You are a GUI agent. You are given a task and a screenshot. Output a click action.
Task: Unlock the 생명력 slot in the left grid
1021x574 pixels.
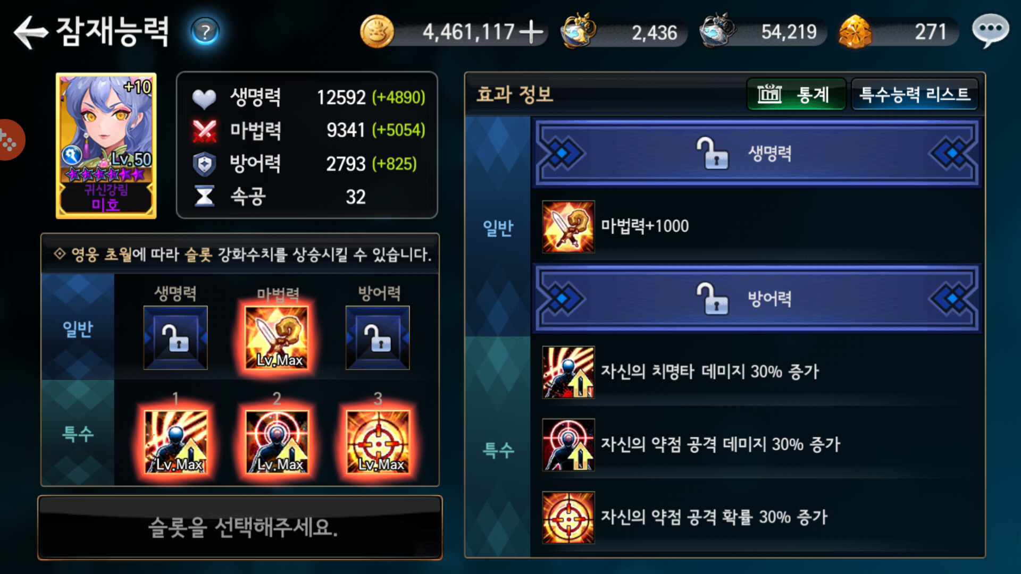[x=175, y=337]
